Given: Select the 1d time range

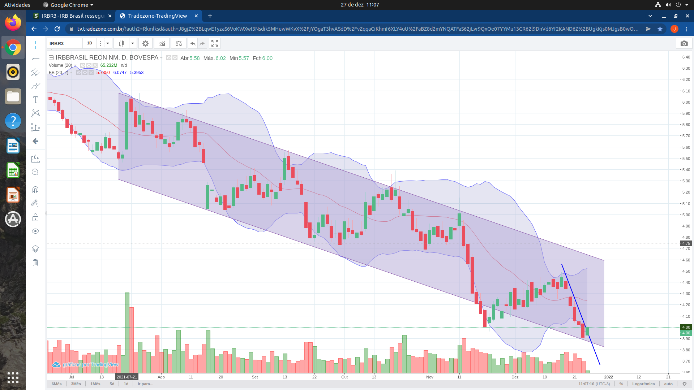Looking at the screenshot, I should click(126, 384).
